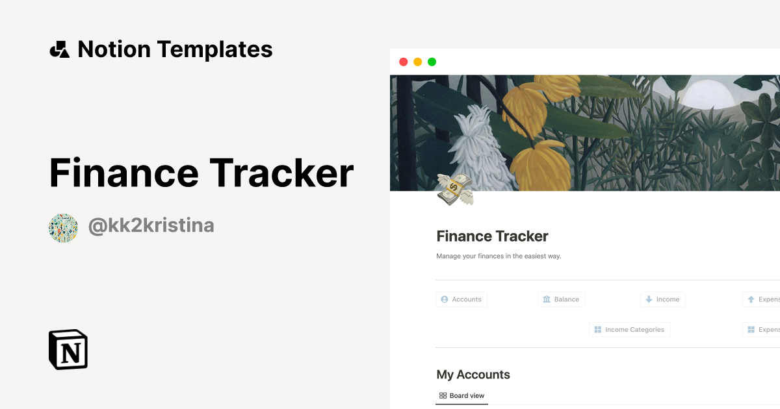Screen dimensions: 780x409
Task: Open the Income Categories database link
Action: click(x=629, y=329)
